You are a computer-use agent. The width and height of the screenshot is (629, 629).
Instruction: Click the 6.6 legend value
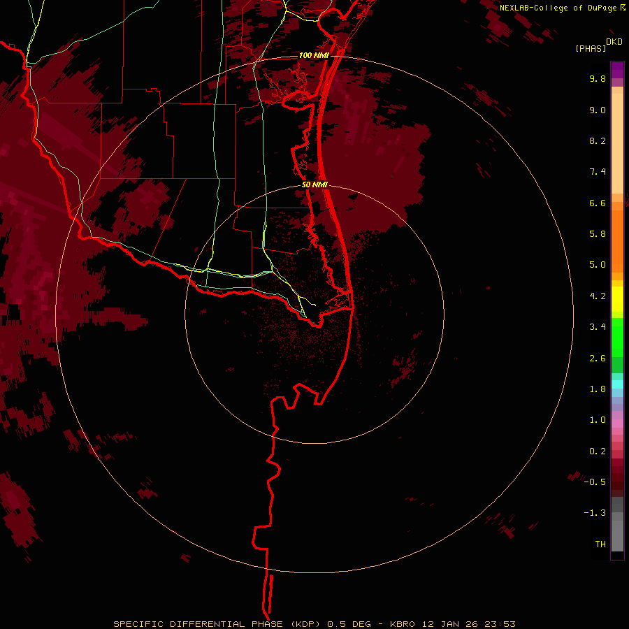[x=598, y=203]
